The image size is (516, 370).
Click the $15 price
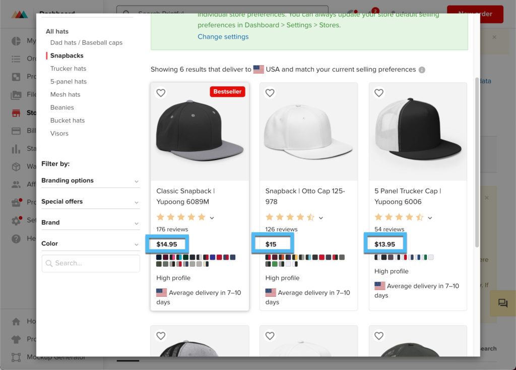(271, 244)
